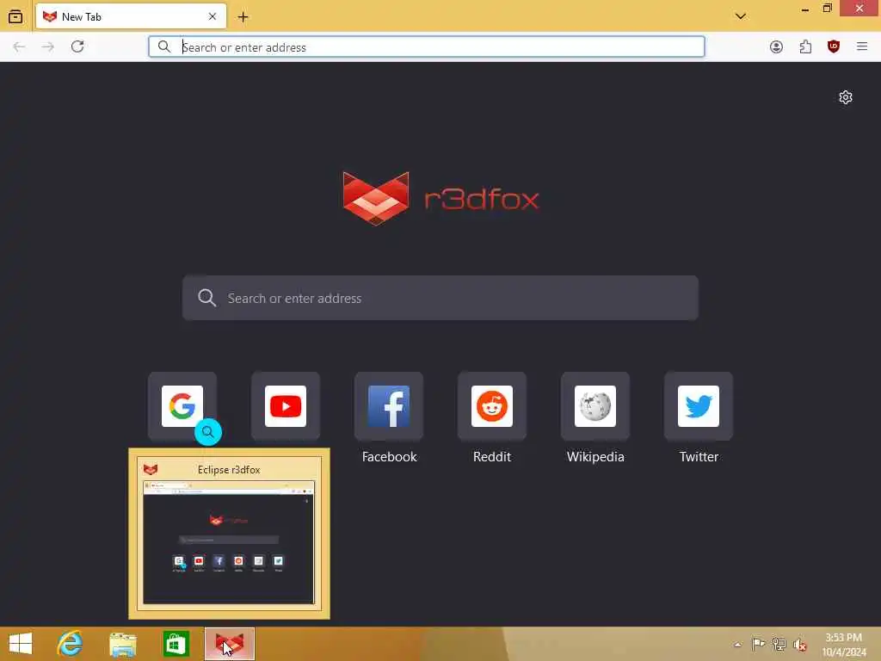Image resolution: width=881 pixels, height=661 pixels.
Task: Click the Twitter label text
Action: coord(699,456)
